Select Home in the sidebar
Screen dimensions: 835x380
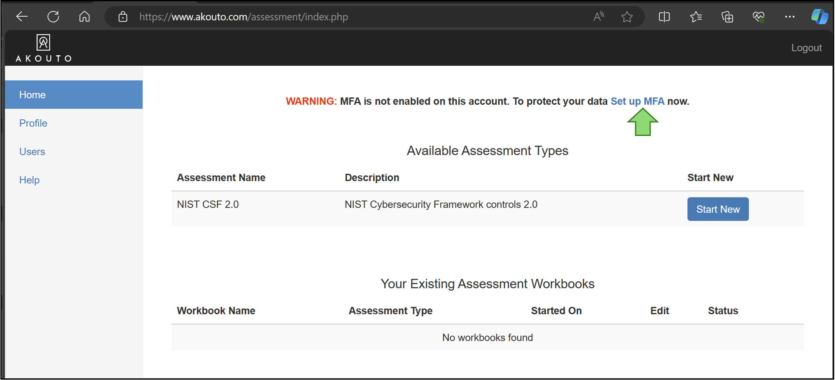point(74,95)
